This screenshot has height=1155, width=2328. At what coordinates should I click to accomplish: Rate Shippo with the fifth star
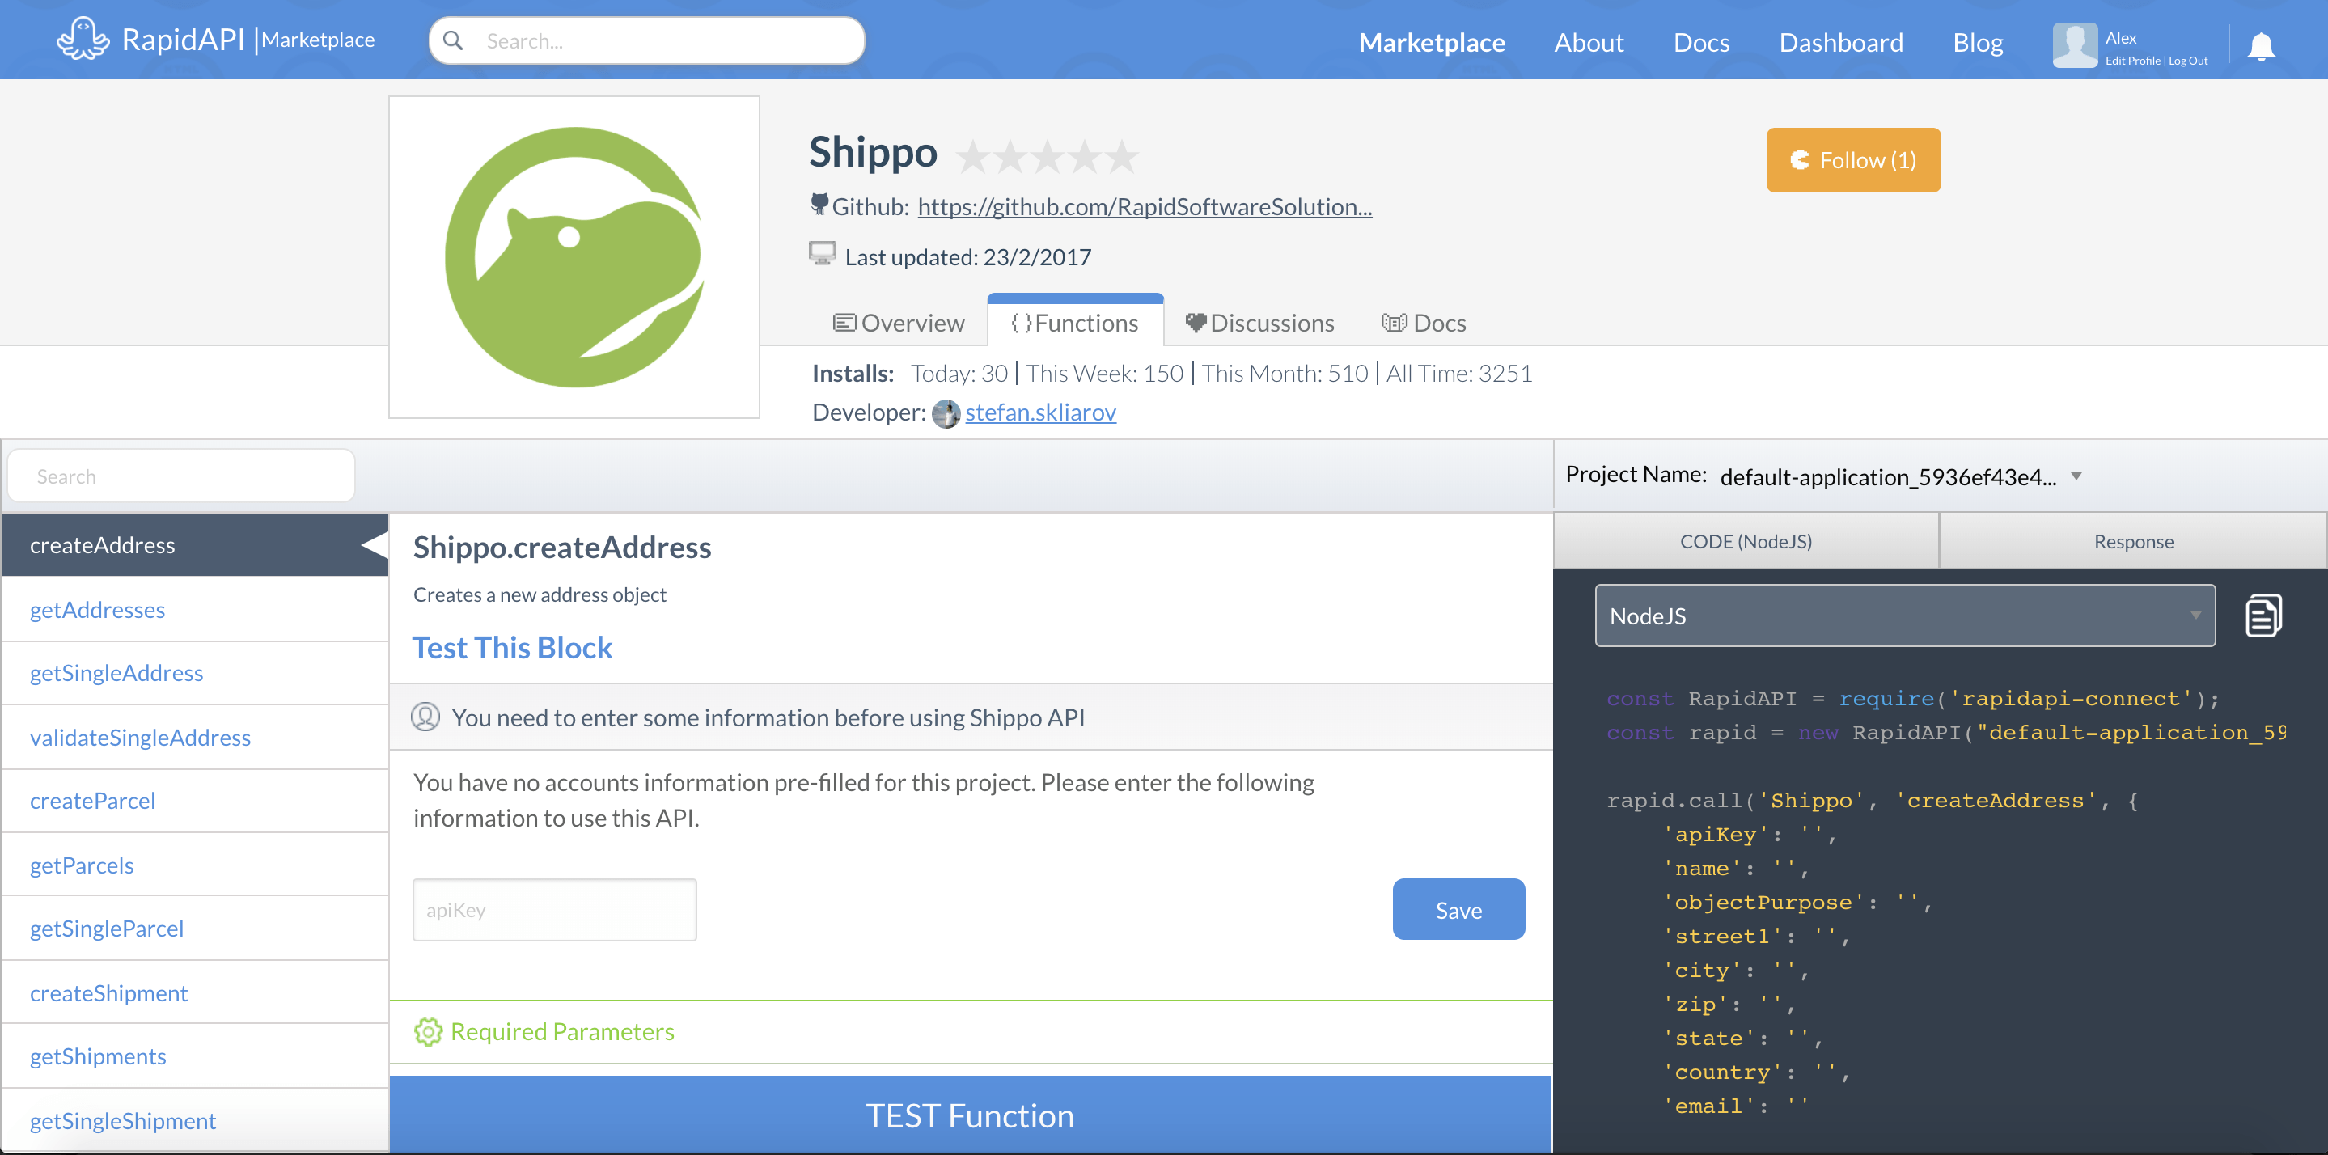pyautogui.click(x=1121, y=156)
